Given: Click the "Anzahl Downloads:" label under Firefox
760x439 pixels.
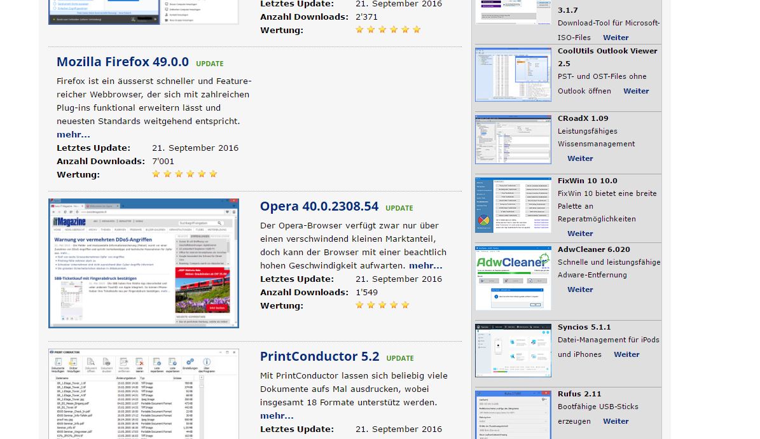Looking at the screenshot, I should pyautogui.click(x=101, y=161).
